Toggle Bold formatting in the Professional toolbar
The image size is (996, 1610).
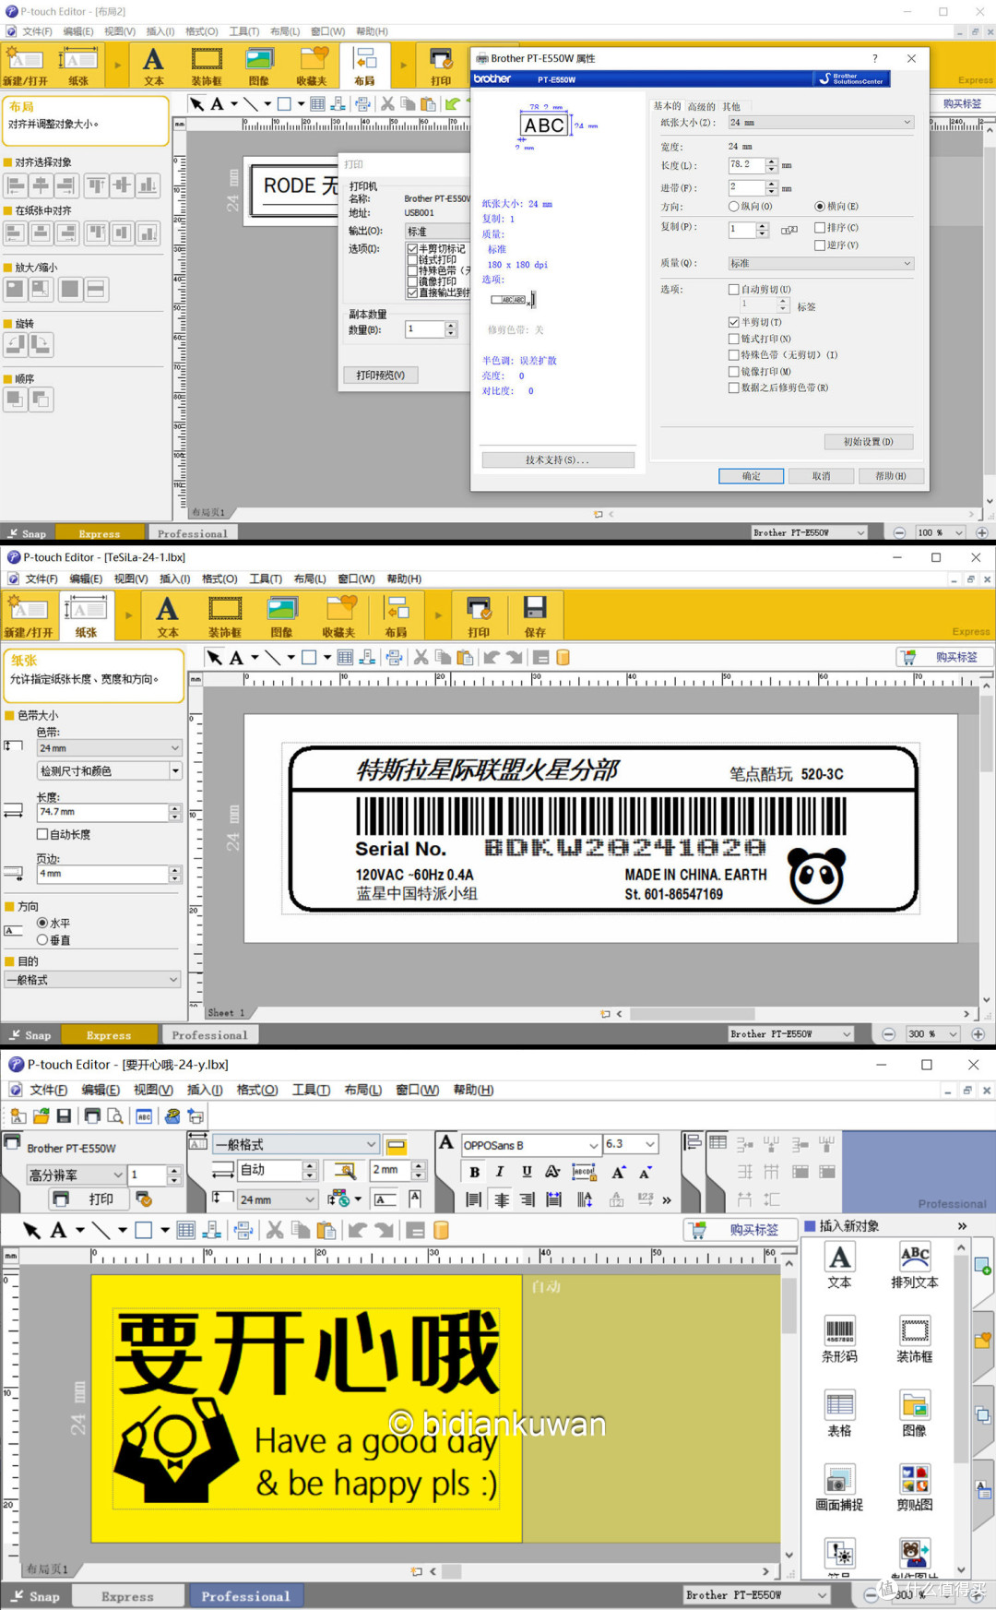coord(474,1172)
